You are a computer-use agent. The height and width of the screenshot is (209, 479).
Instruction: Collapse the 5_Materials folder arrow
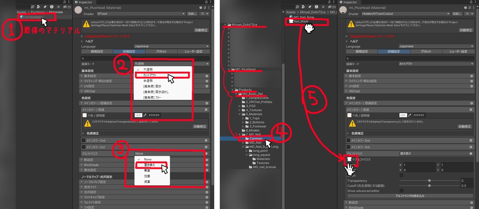tap(239, 114)
